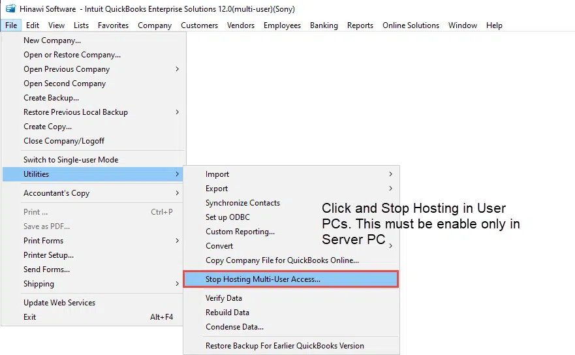Screen dimensions: 575x355
Task: Select Rebuild Data
Action: [x=291, y=312]
